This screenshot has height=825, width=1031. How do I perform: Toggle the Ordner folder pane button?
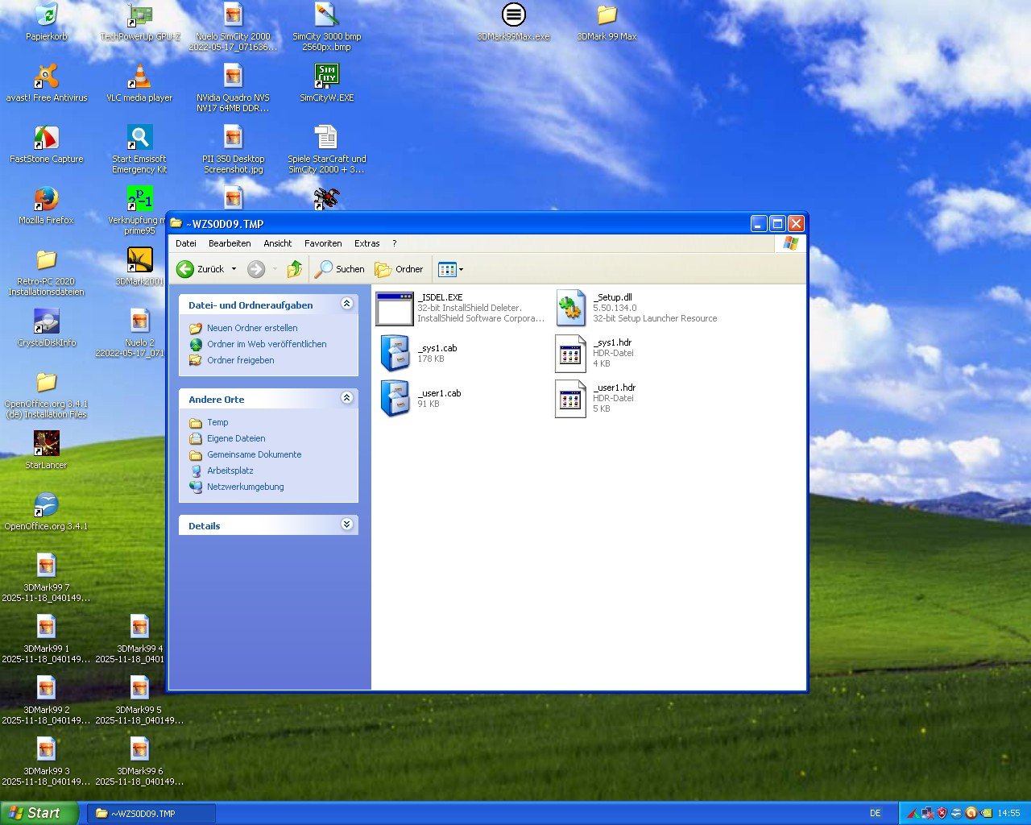click(x=400, y=269)
